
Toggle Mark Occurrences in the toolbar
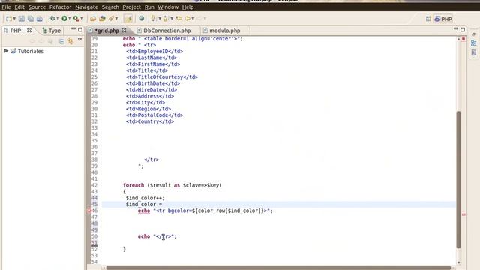click(x=128, y=19)
